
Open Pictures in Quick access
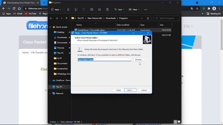click(x=61, y=48)
